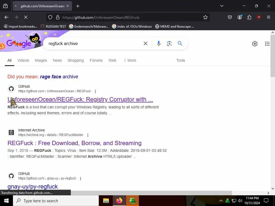Click the forward navigation arrow
This screenshot has height=206, width=275.
pyautogui.click(x=16, y=17)
